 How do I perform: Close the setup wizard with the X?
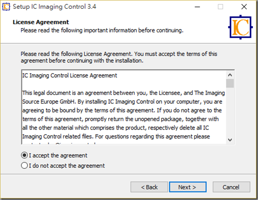(x=244, y=7)
